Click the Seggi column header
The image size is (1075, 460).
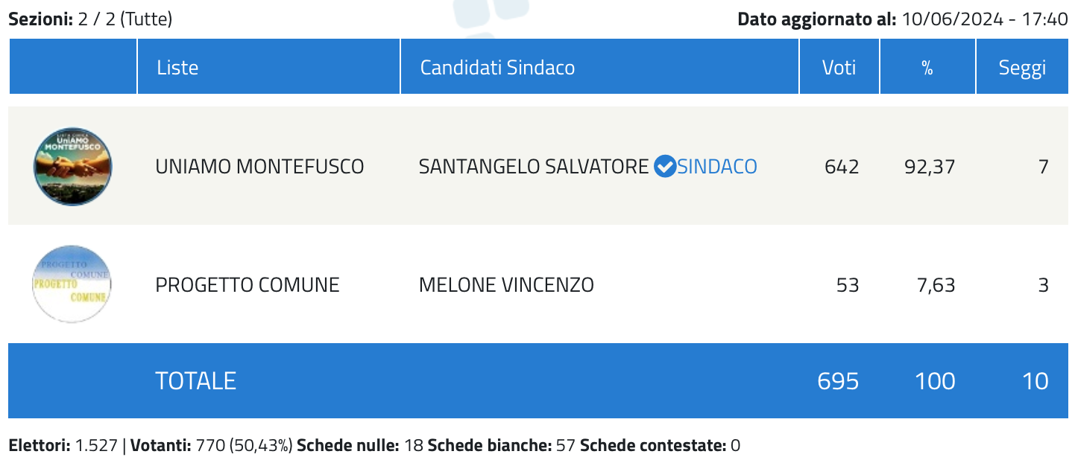click(x=1022, y=68)
